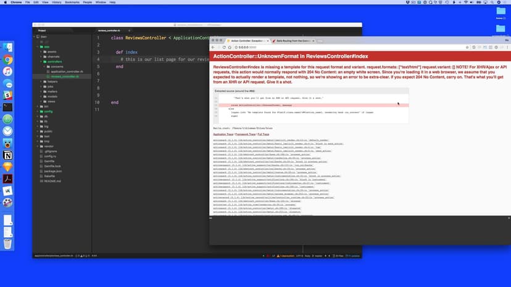Open Gemfile in the project tree
Screen dimensions: 511x287
[x=49, y=161]
